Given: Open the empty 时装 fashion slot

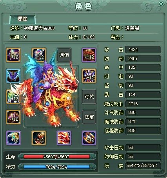Looking at the screenshot, I should click(x=89, y=97).
